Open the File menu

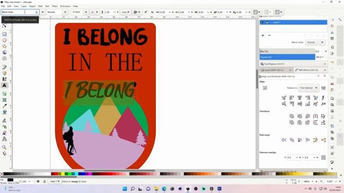[3, 6]
